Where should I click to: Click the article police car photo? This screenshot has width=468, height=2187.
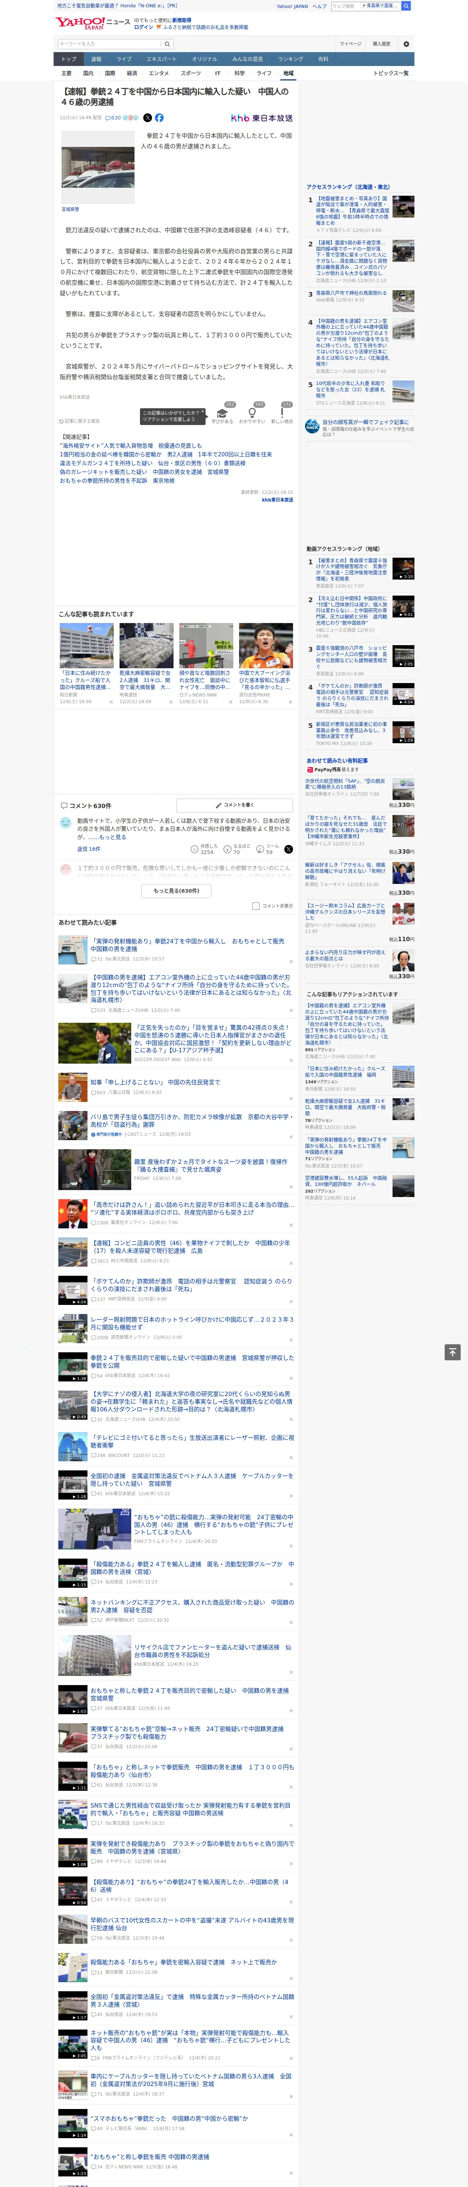coord(98,167)
